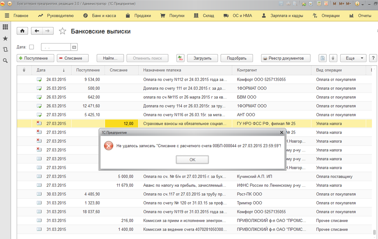Expand the Еще dropdown menu
This screenshot has height=239, width=378.
(353, 58)
